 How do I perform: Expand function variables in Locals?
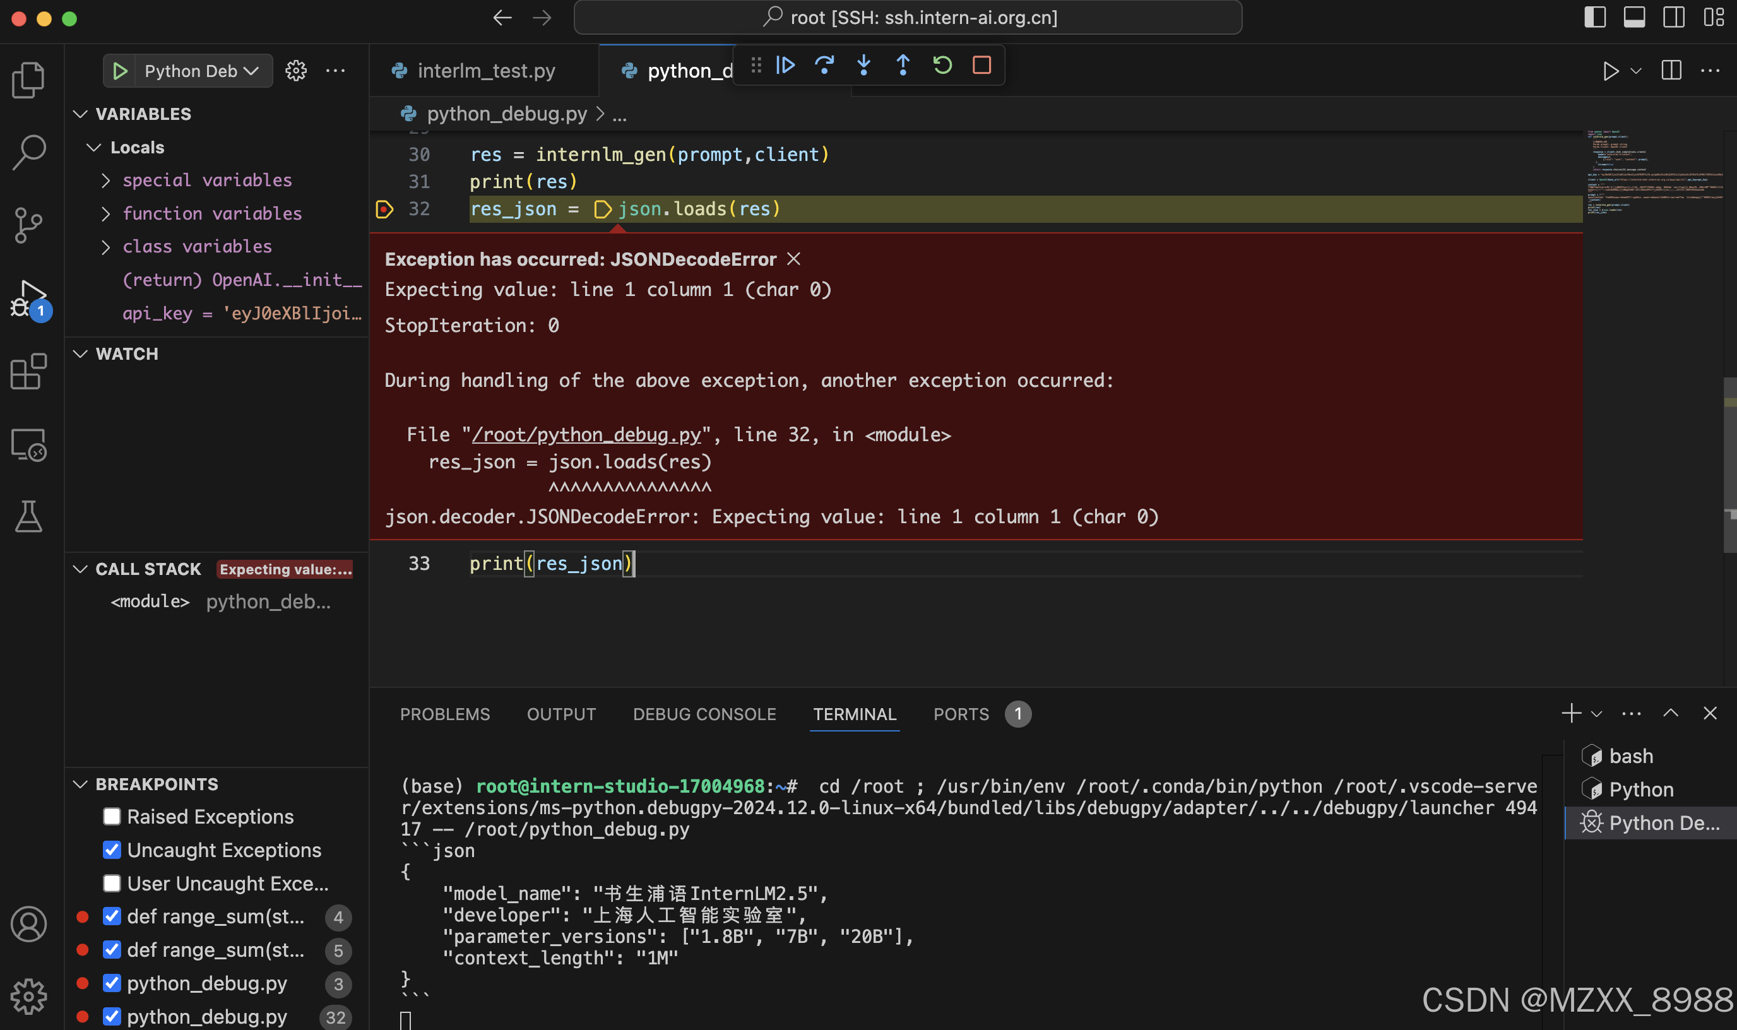pyautogui.click(x=106, y=213)
